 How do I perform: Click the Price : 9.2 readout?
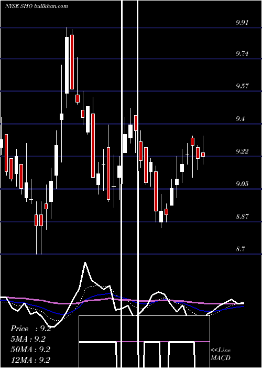[30, 329]
